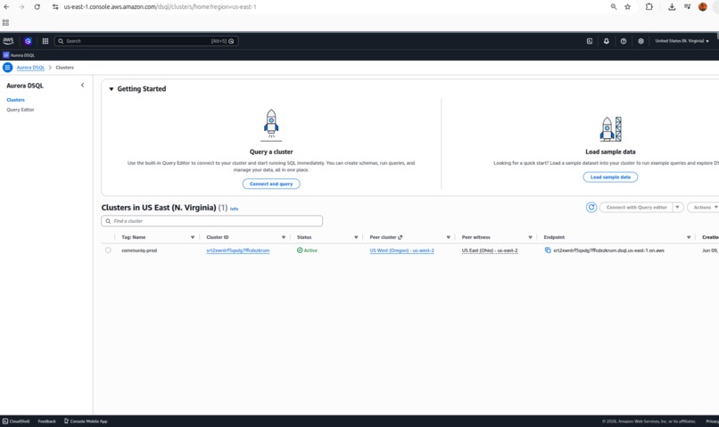Reload the page with the refresh icon

(37, 7)
